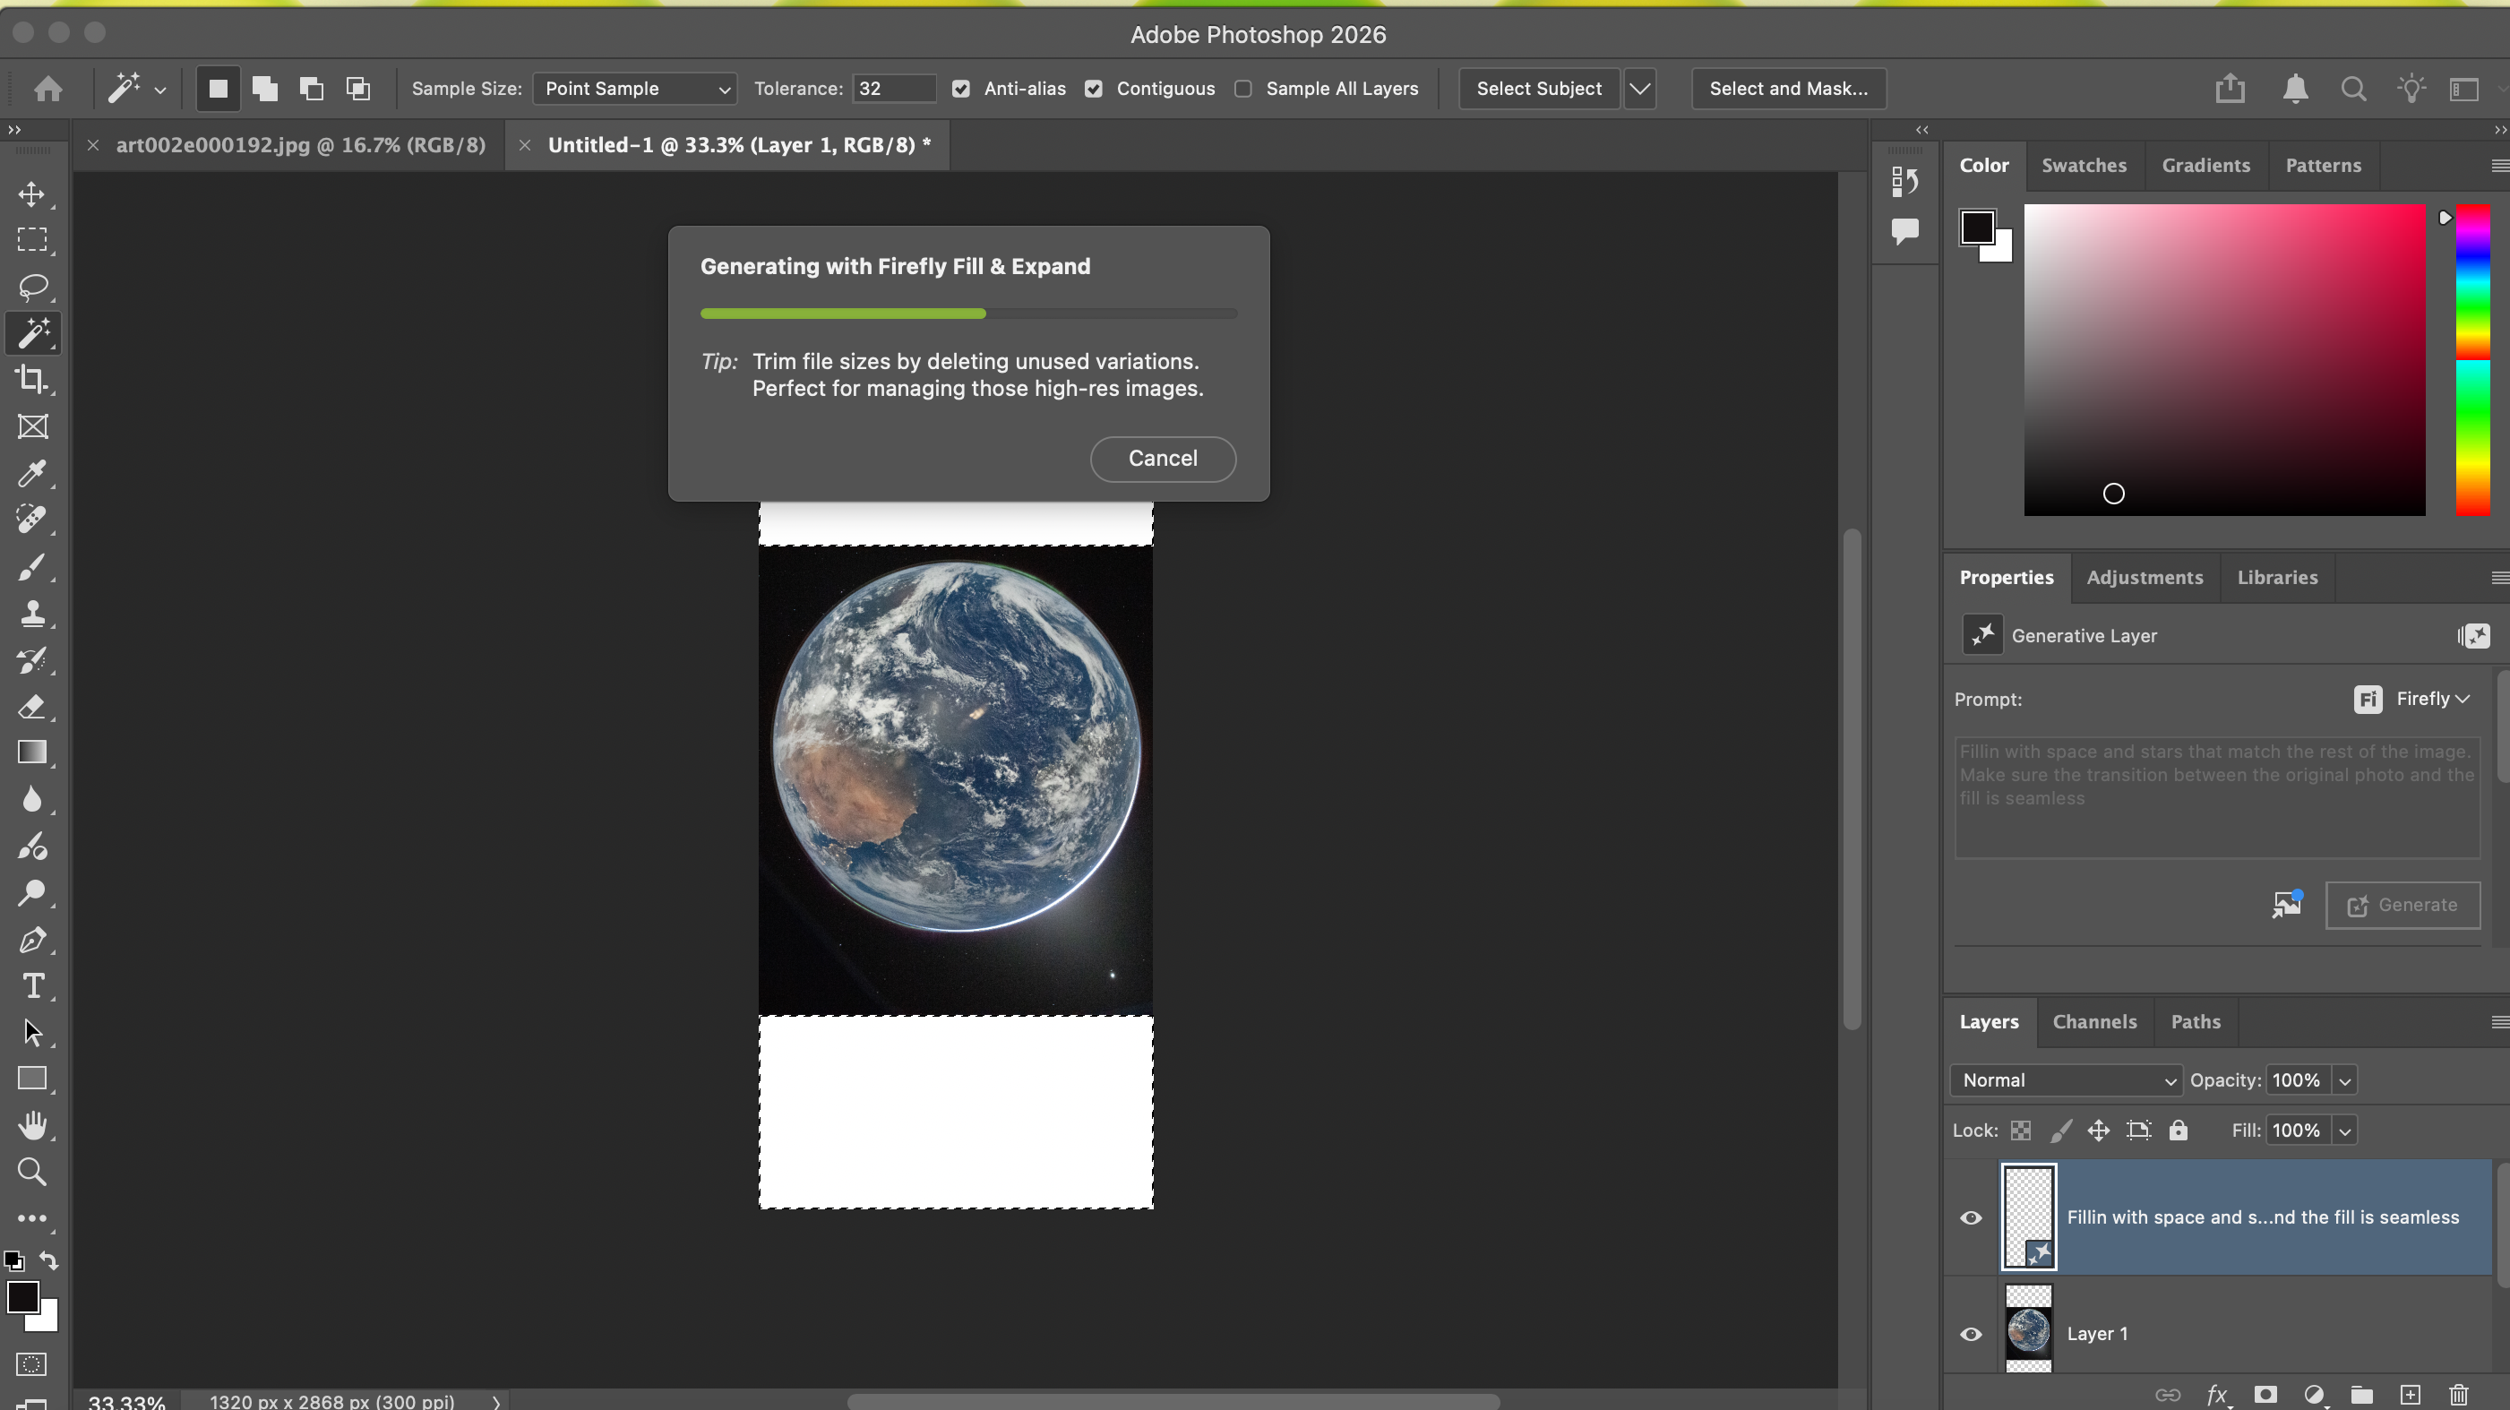The width and height of the screenshot is (2510, 1410).
Task: Select the Type tool
Action: pos(33,985)
